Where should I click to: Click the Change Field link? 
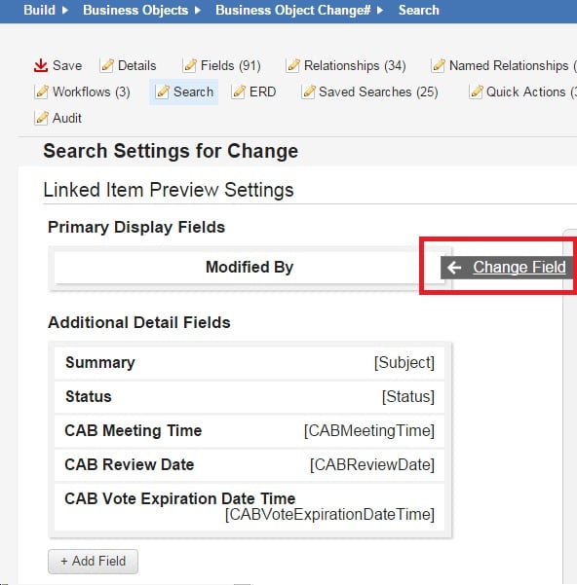(519, 267)
